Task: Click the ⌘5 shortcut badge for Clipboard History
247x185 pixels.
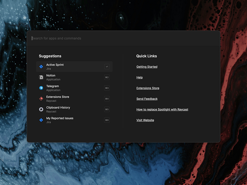Action: pos(107,109)
